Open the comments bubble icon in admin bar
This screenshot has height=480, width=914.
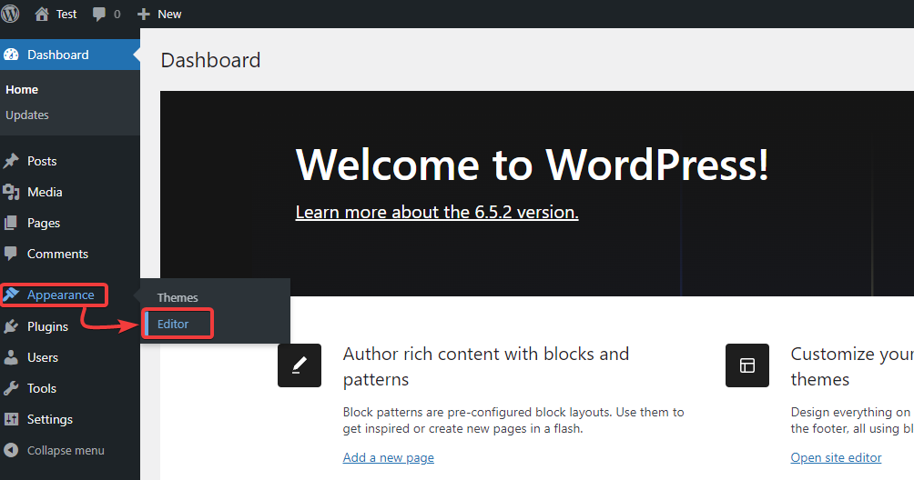pyautogui.click(x=99, y=14)
